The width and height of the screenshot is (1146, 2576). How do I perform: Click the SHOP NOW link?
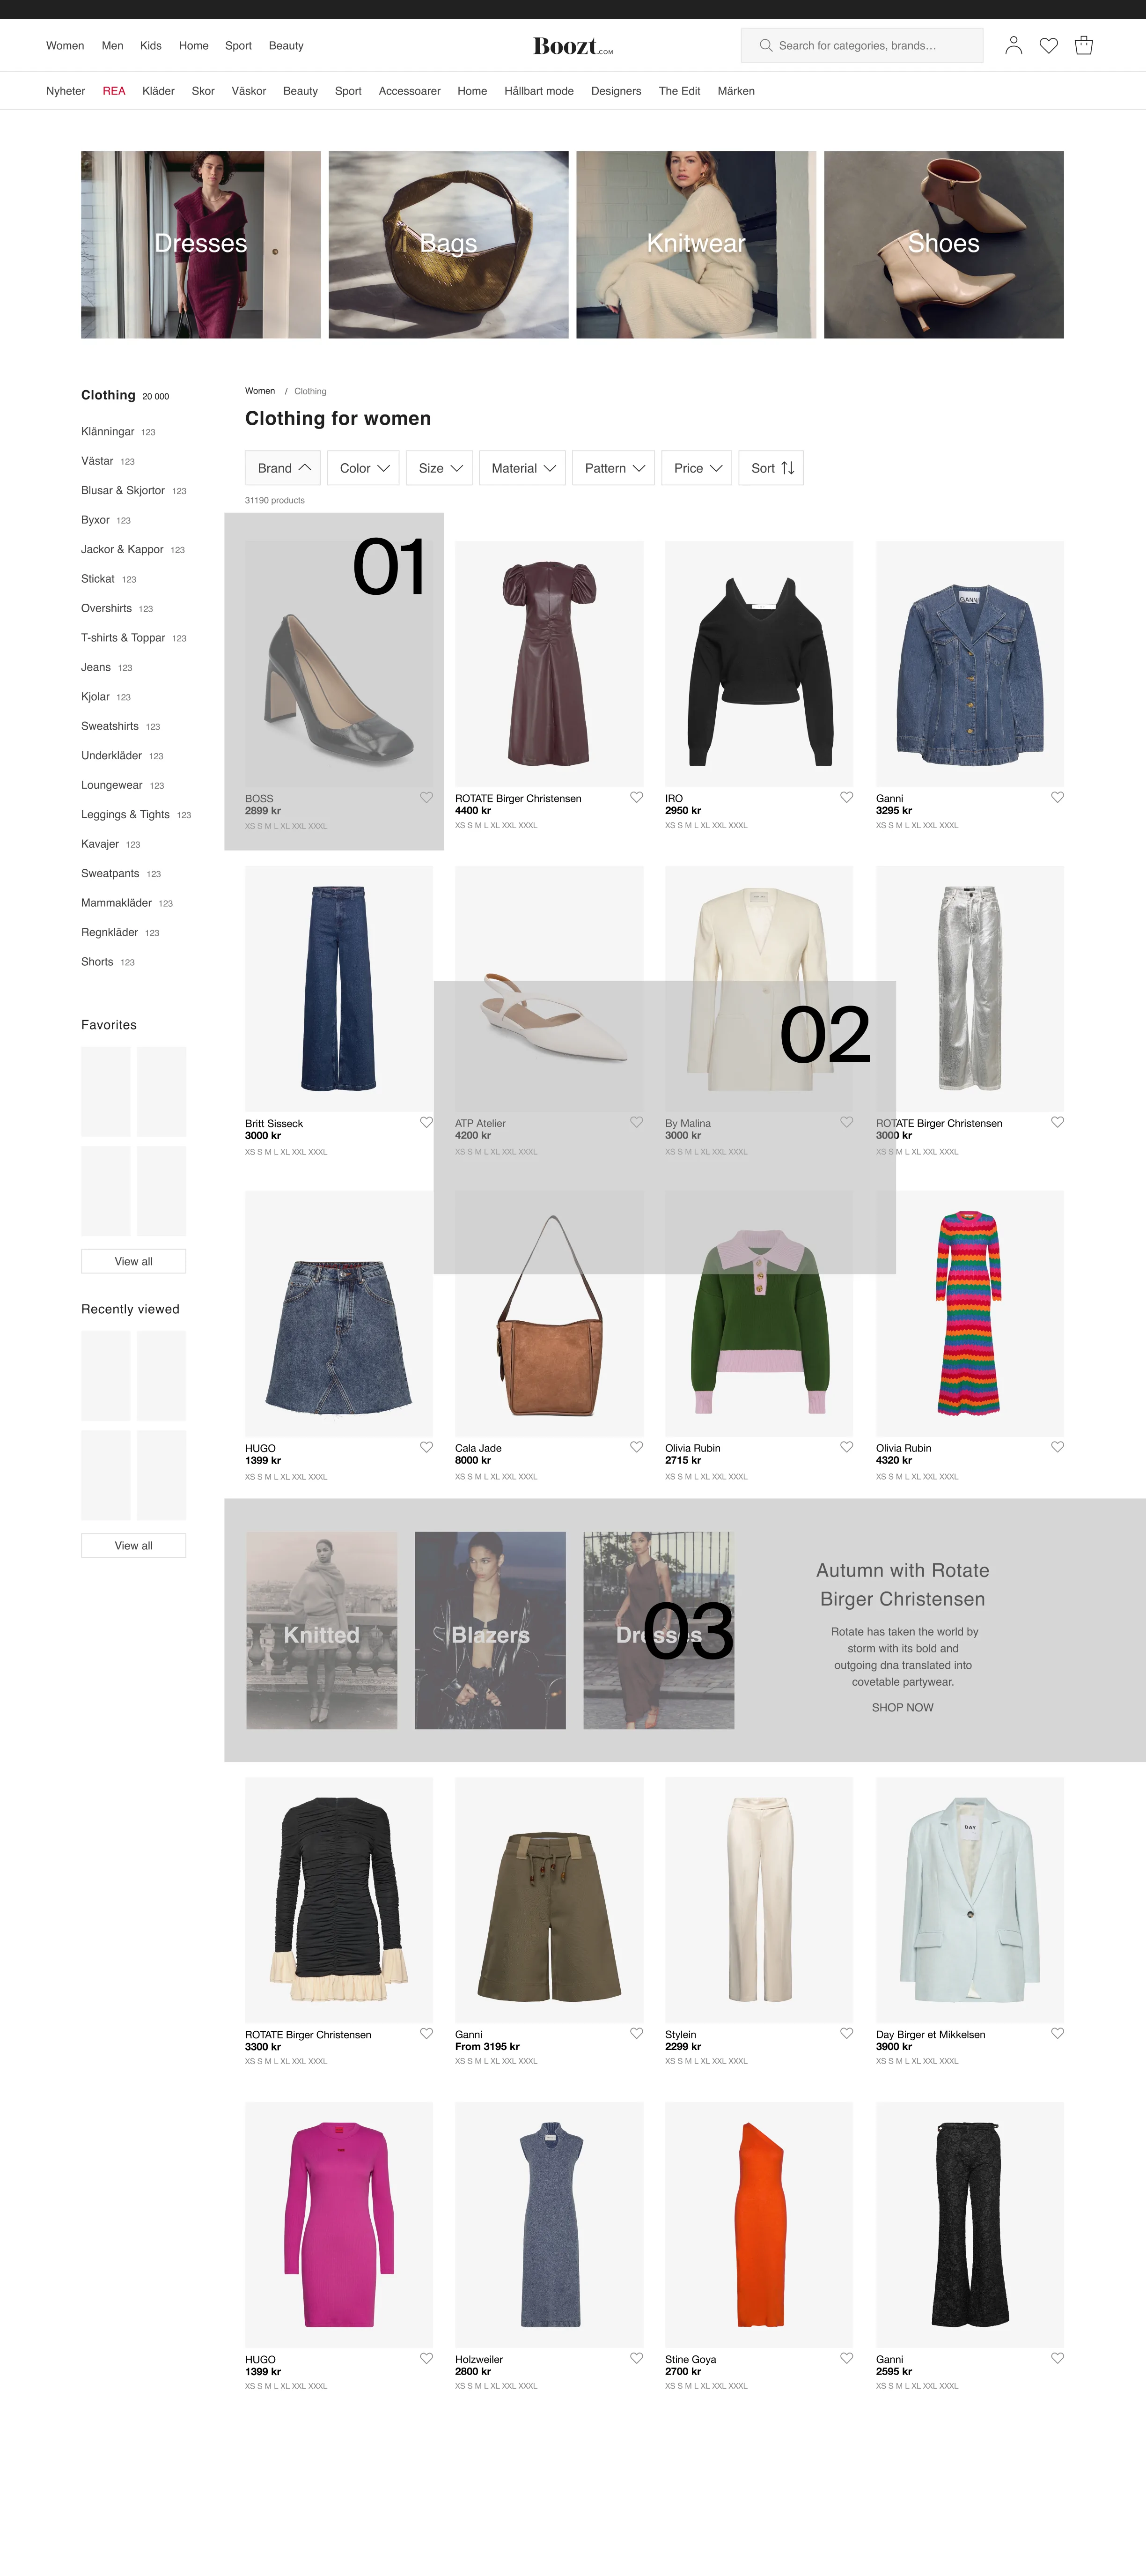click(902, 1707)
